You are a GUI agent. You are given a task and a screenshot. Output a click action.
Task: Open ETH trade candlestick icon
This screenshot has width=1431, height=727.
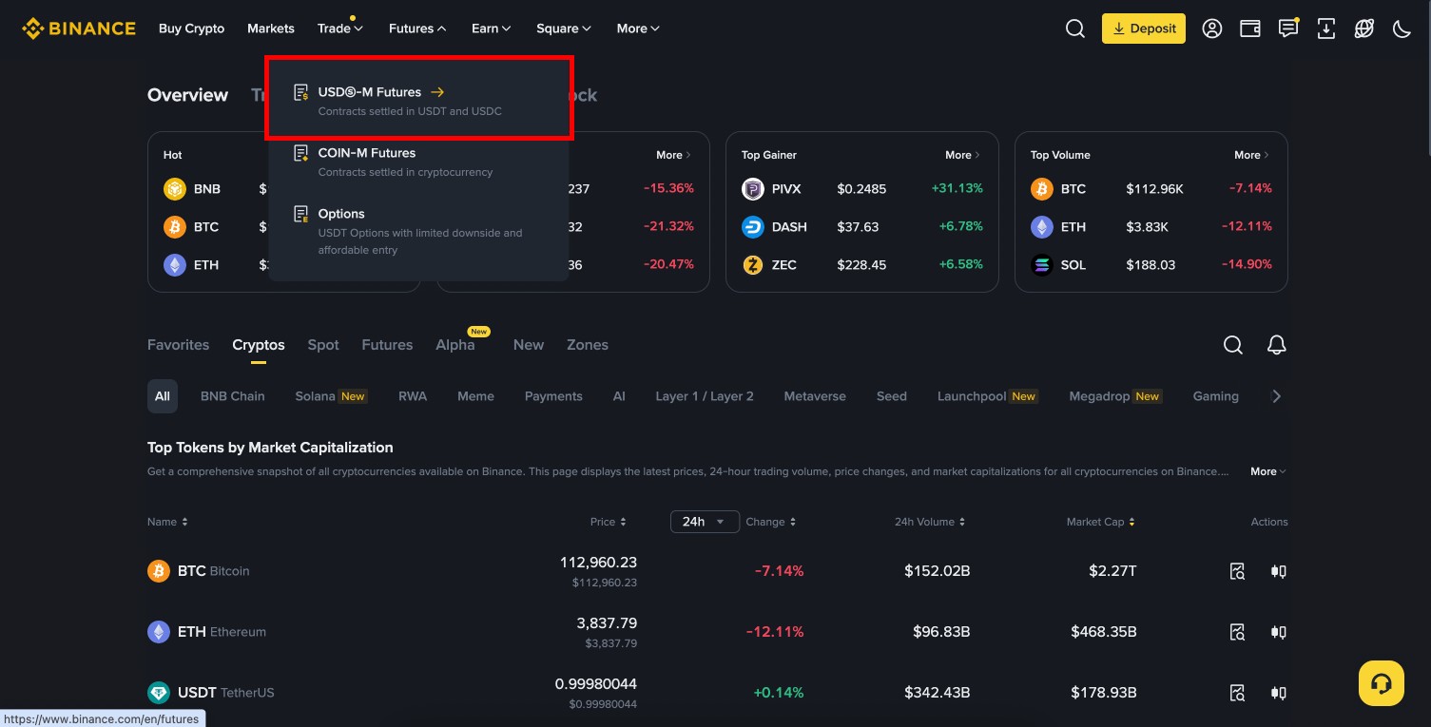[1279, 632]
